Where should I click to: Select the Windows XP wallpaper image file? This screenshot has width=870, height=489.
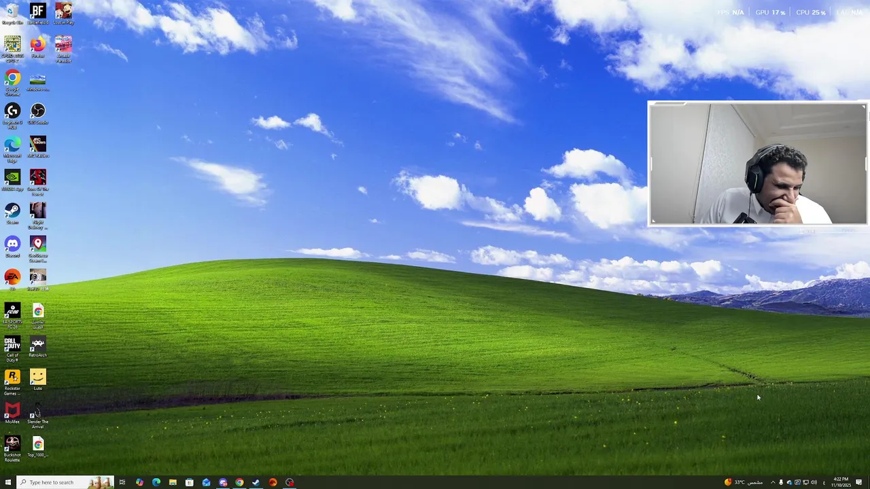coord(37,81)
